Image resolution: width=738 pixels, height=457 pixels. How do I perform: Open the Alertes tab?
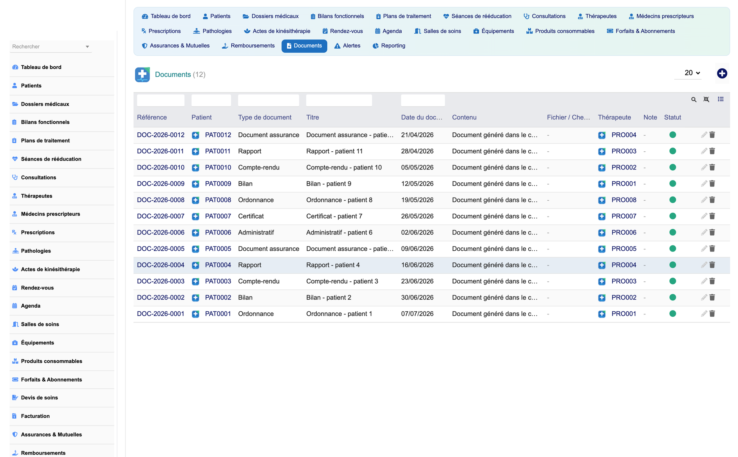click(x=347, y=46)
